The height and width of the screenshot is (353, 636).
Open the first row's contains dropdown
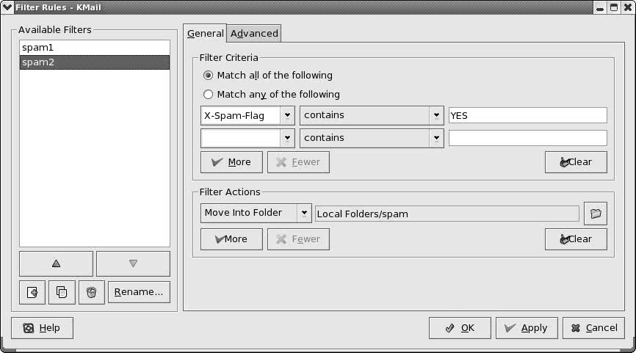coord(436,115)
